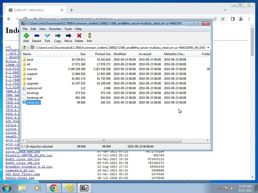Select the bootmgr.efi file row
The height and width of the screenshot is (193, 258).
click(x=116, y=98)
